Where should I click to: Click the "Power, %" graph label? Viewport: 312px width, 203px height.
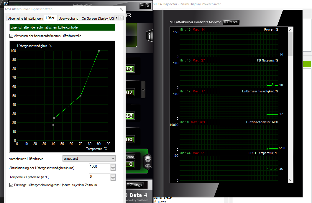(271, 29)
